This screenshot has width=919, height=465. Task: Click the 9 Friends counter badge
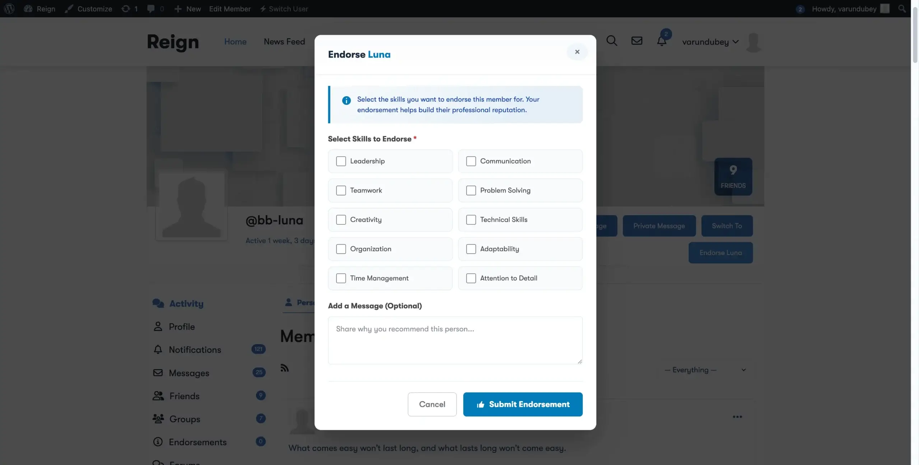pyautogui.click(x=733, y=177)
